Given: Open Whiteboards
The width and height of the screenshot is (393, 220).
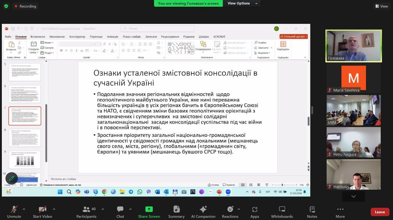Looking at the screenshot, I should pos(282,209).
